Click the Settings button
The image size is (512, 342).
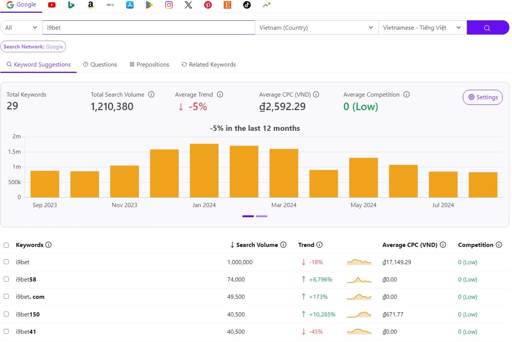tap(482, 97)
